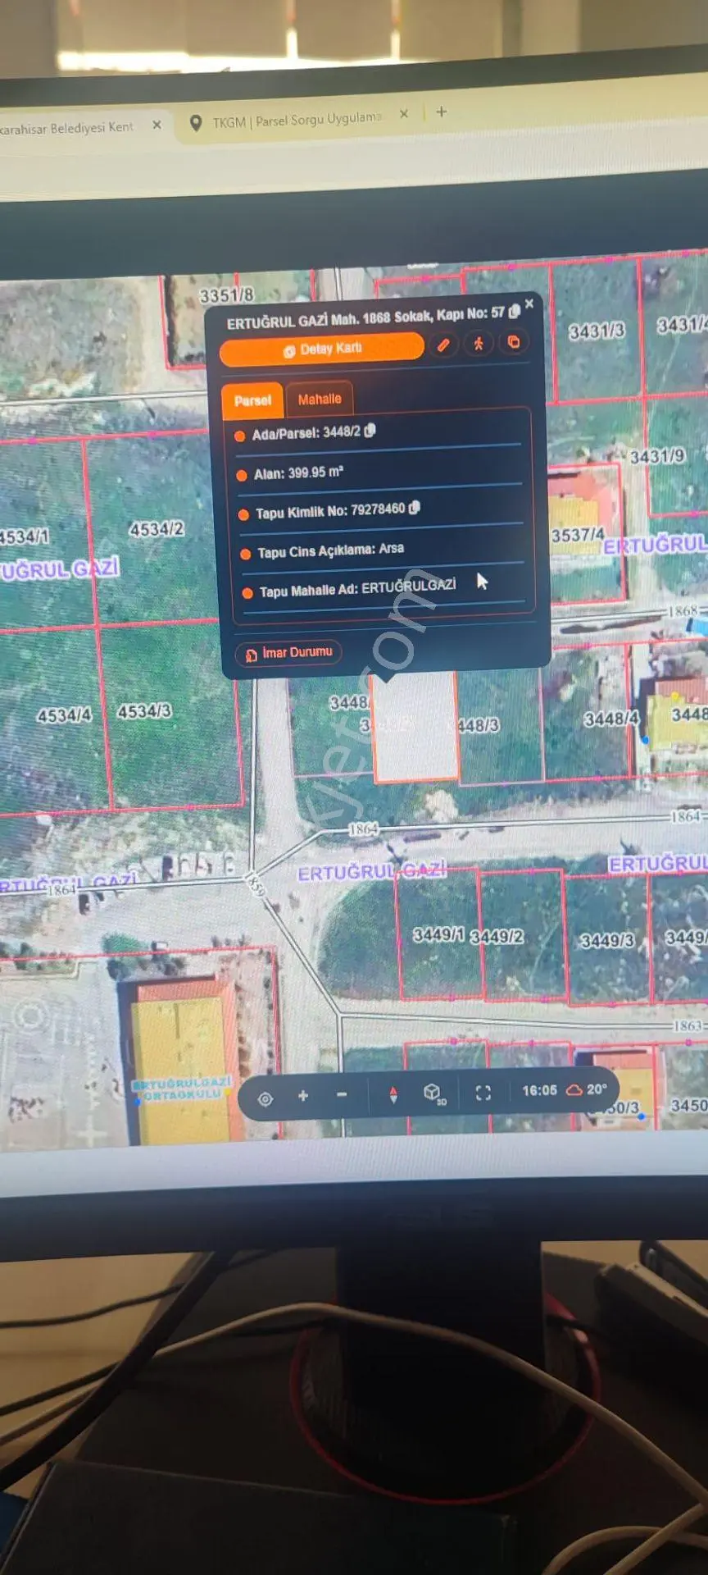Click the pedestrian street view icon
Image resolution: width=708 pixels, height=1575 pixels.
pos(479,344)
